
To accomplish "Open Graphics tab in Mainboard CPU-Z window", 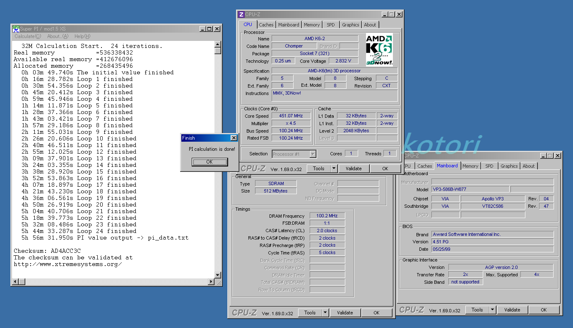I will pyautogui.click(x=509, y=166).
